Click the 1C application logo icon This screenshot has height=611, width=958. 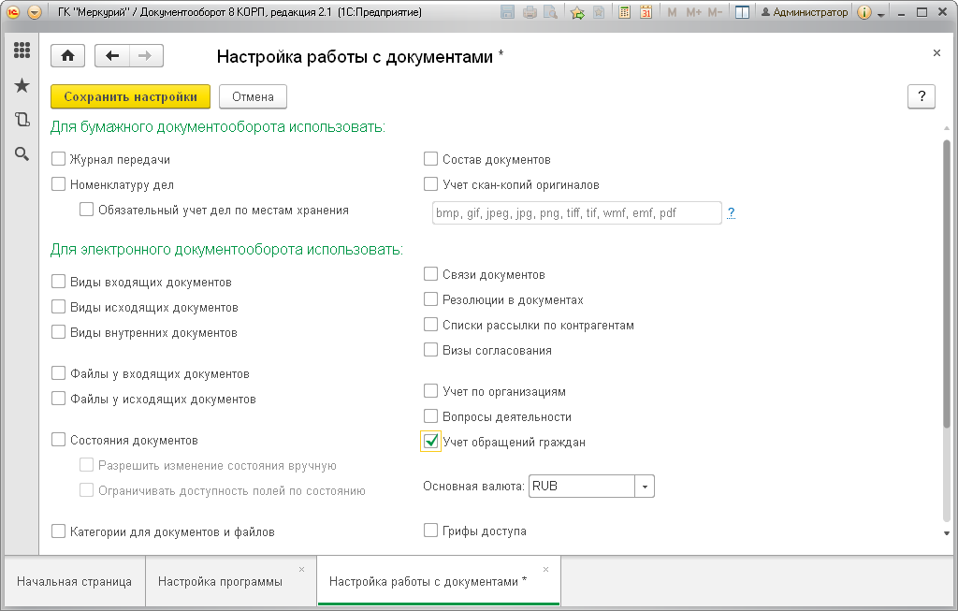click(13, 12)
